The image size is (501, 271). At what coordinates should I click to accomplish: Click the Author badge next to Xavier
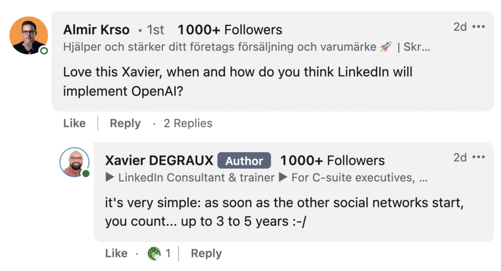click(x=244, y=160)
